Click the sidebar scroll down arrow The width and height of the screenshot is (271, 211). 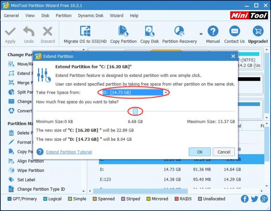coord(84,191)
